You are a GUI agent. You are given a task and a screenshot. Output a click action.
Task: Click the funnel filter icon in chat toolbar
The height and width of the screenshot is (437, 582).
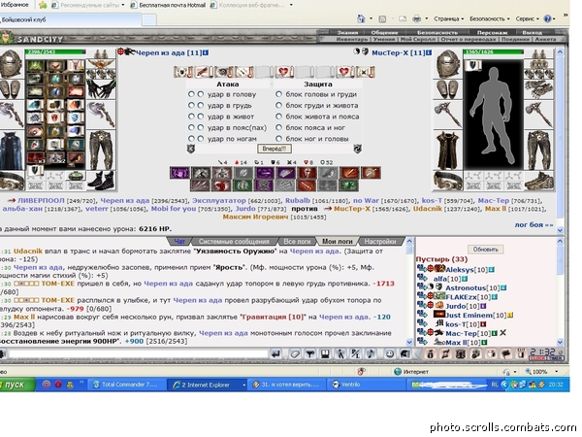[310, 353]
